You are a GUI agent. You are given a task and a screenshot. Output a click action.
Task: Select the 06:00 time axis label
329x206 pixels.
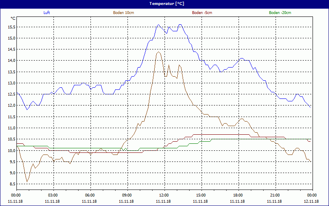(90, 195)
